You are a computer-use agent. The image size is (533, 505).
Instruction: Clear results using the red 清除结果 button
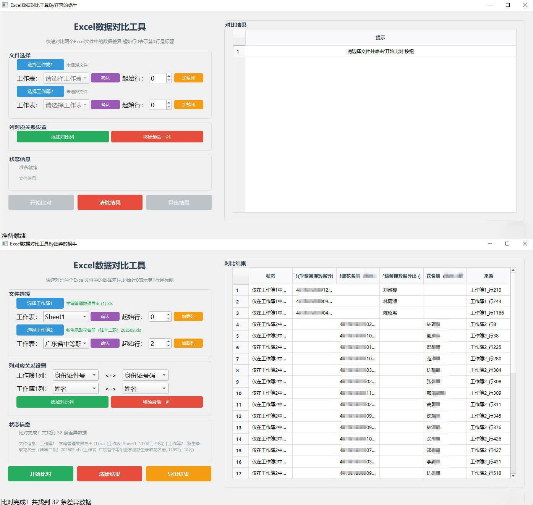point(109,474)
